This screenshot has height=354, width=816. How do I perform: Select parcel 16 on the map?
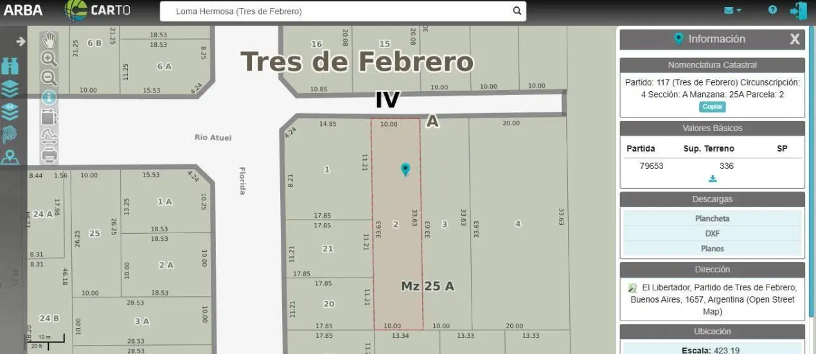316,44
